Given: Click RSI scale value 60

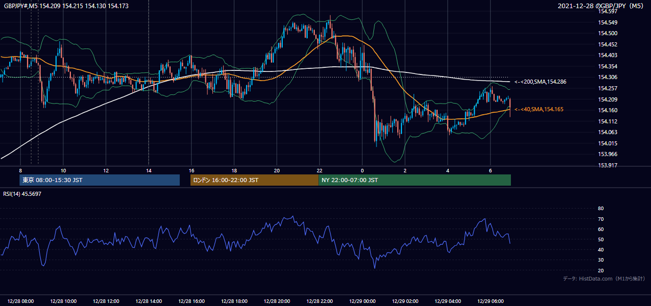Looking at the screenshot, I should coord(601,229).
